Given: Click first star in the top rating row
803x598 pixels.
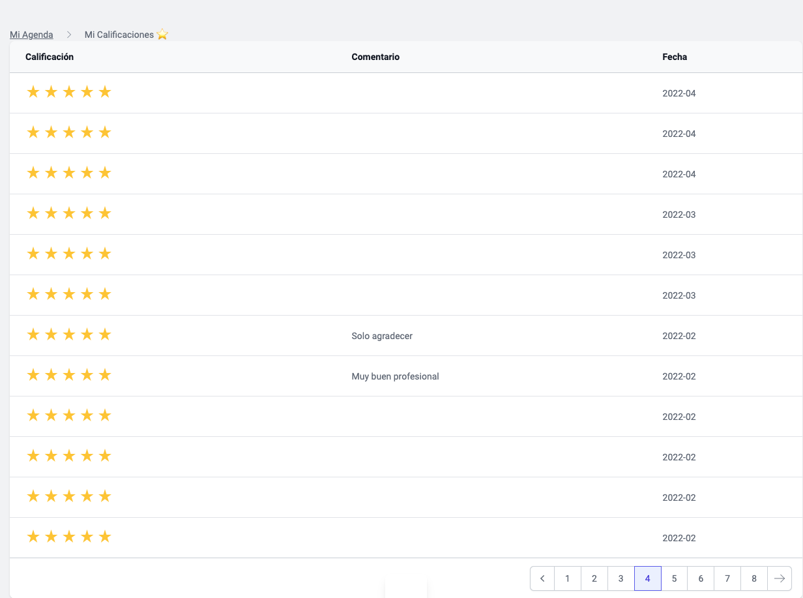Looking at the screenshot, I should point(33,93).
